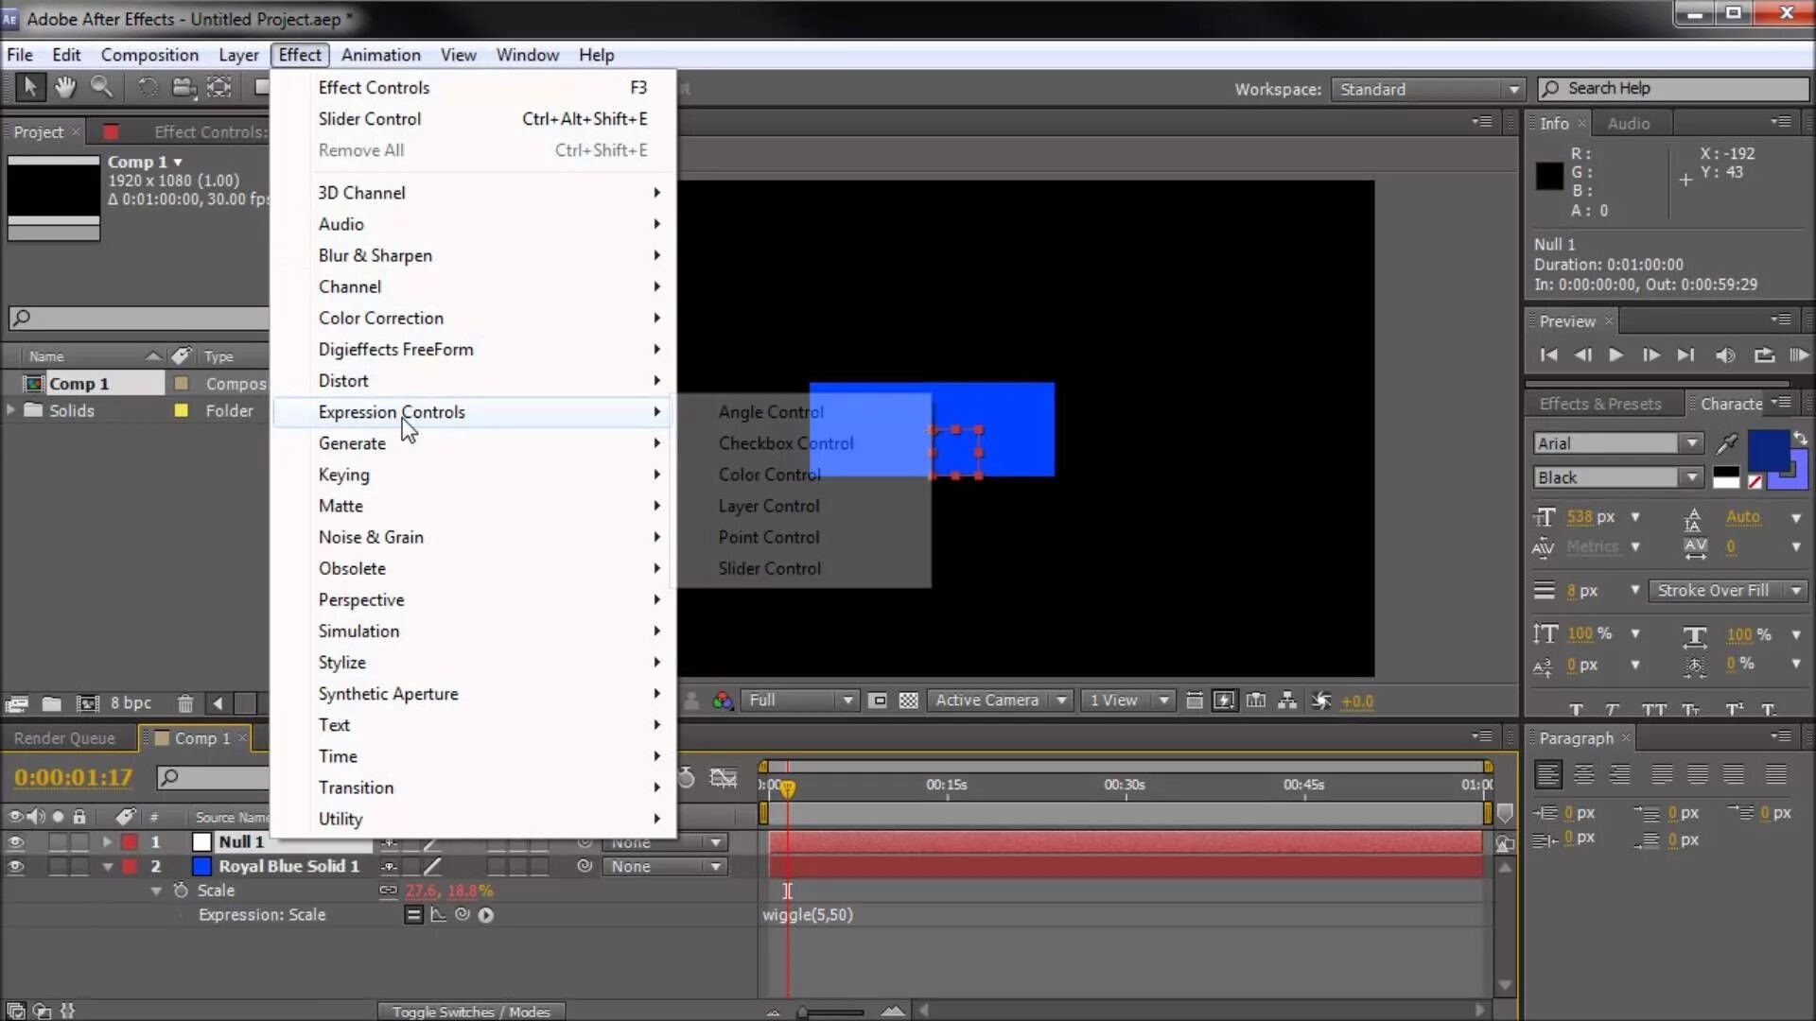Click the toggle switches modes button
Screen dimensions: 1816x1021
tap(470, 1011)
